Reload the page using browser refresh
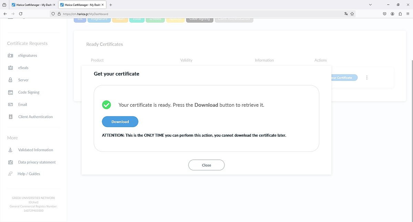Viewport: 413px width, 222px height. point(21,14)
